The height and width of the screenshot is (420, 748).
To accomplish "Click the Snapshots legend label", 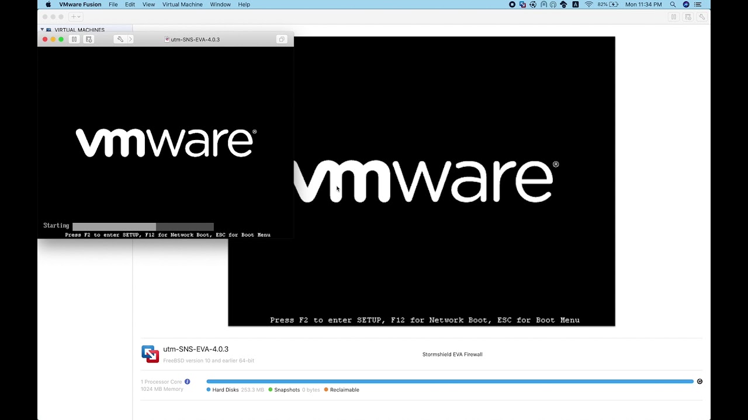I will (x=287, y=390).
